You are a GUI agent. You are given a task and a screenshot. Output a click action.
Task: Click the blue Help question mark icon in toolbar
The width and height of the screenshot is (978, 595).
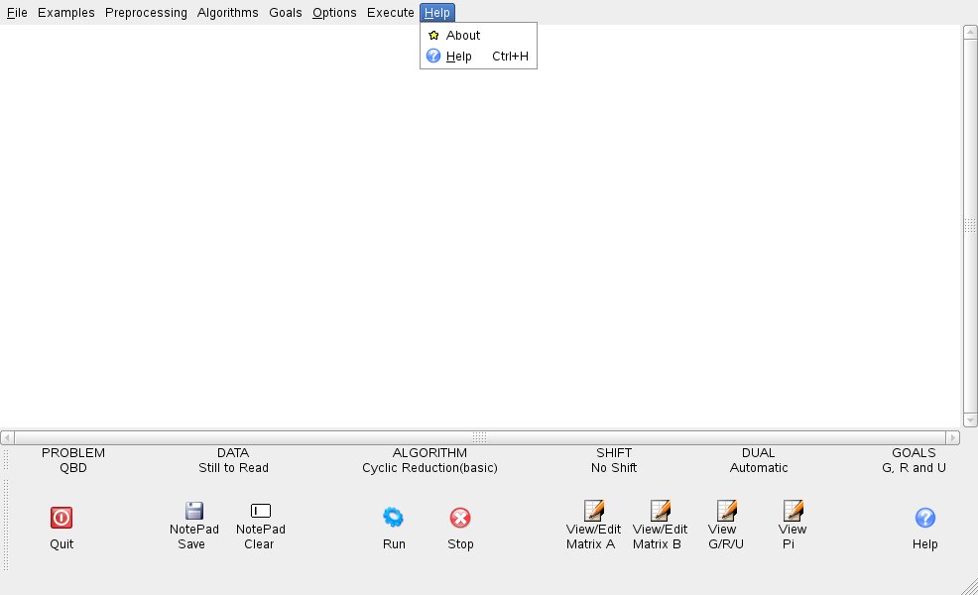click(x=924, y=517)
